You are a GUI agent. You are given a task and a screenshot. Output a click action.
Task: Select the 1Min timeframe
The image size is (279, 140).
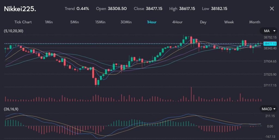tap(49, 22)
